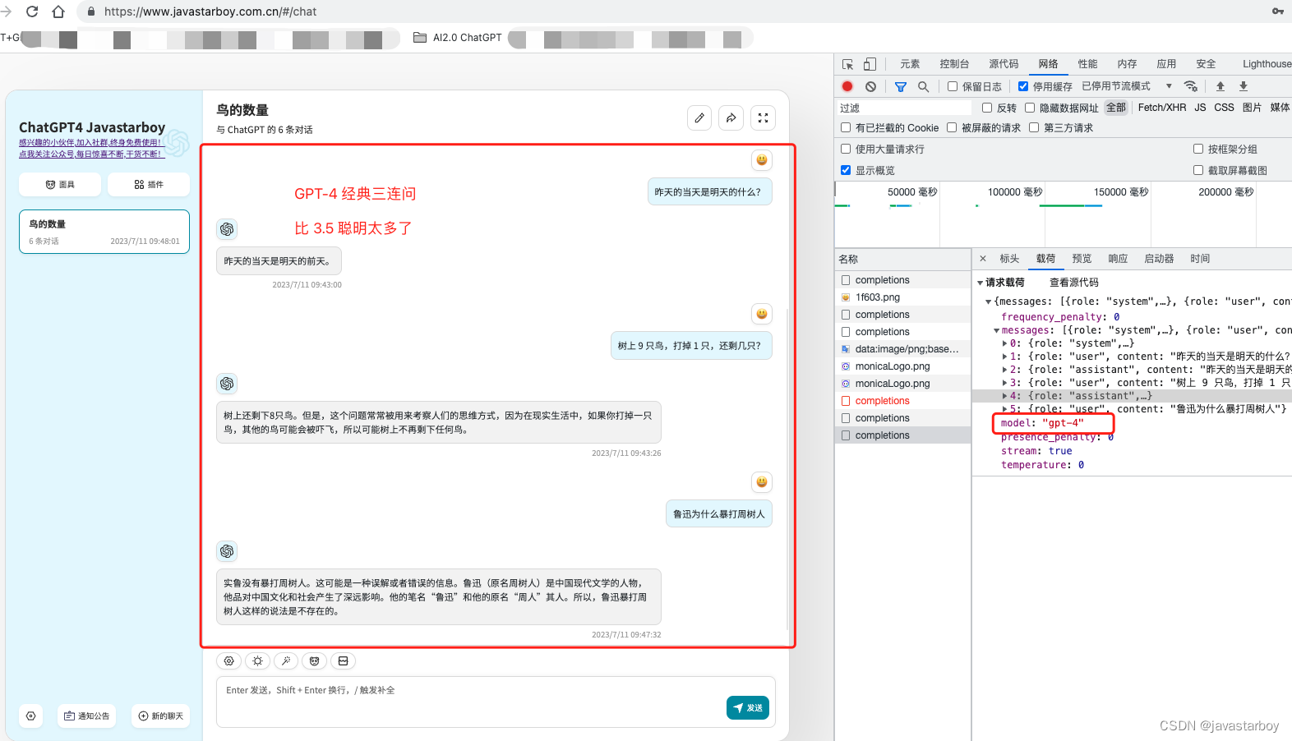
Task: Toggle the 反转 checkbox
Action: click(x=987, y=108)
